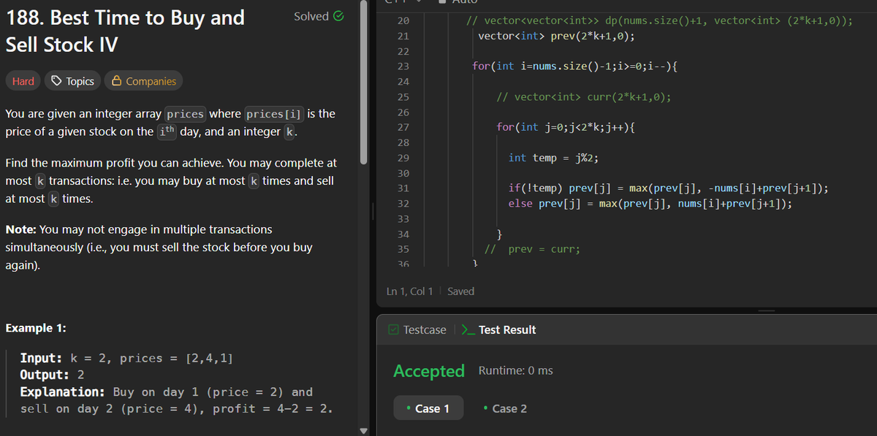Click the terminal icon beside Test Result
Screen dimensions: 877x436
tap(468, 330)
